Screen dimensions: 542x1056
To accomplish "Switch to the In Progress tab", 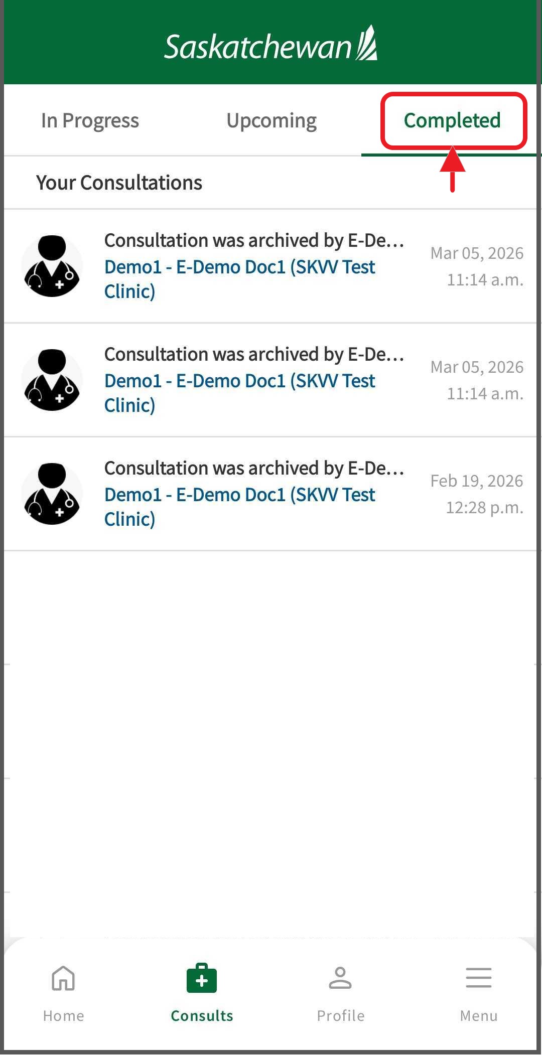I will (x=90, y=121).
